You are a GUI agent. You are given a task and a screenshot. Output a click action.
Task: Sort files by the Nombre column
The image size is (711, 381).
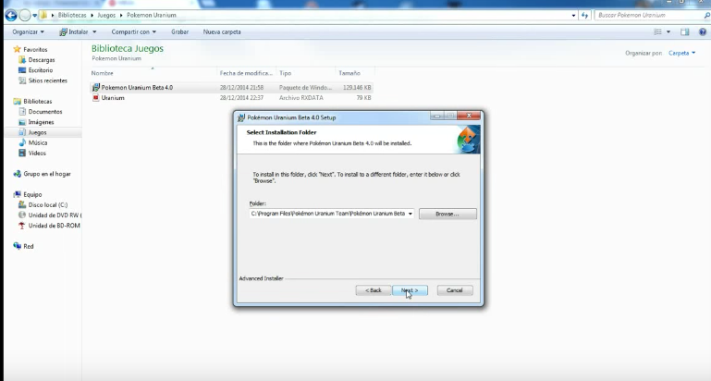coord(153,73)
